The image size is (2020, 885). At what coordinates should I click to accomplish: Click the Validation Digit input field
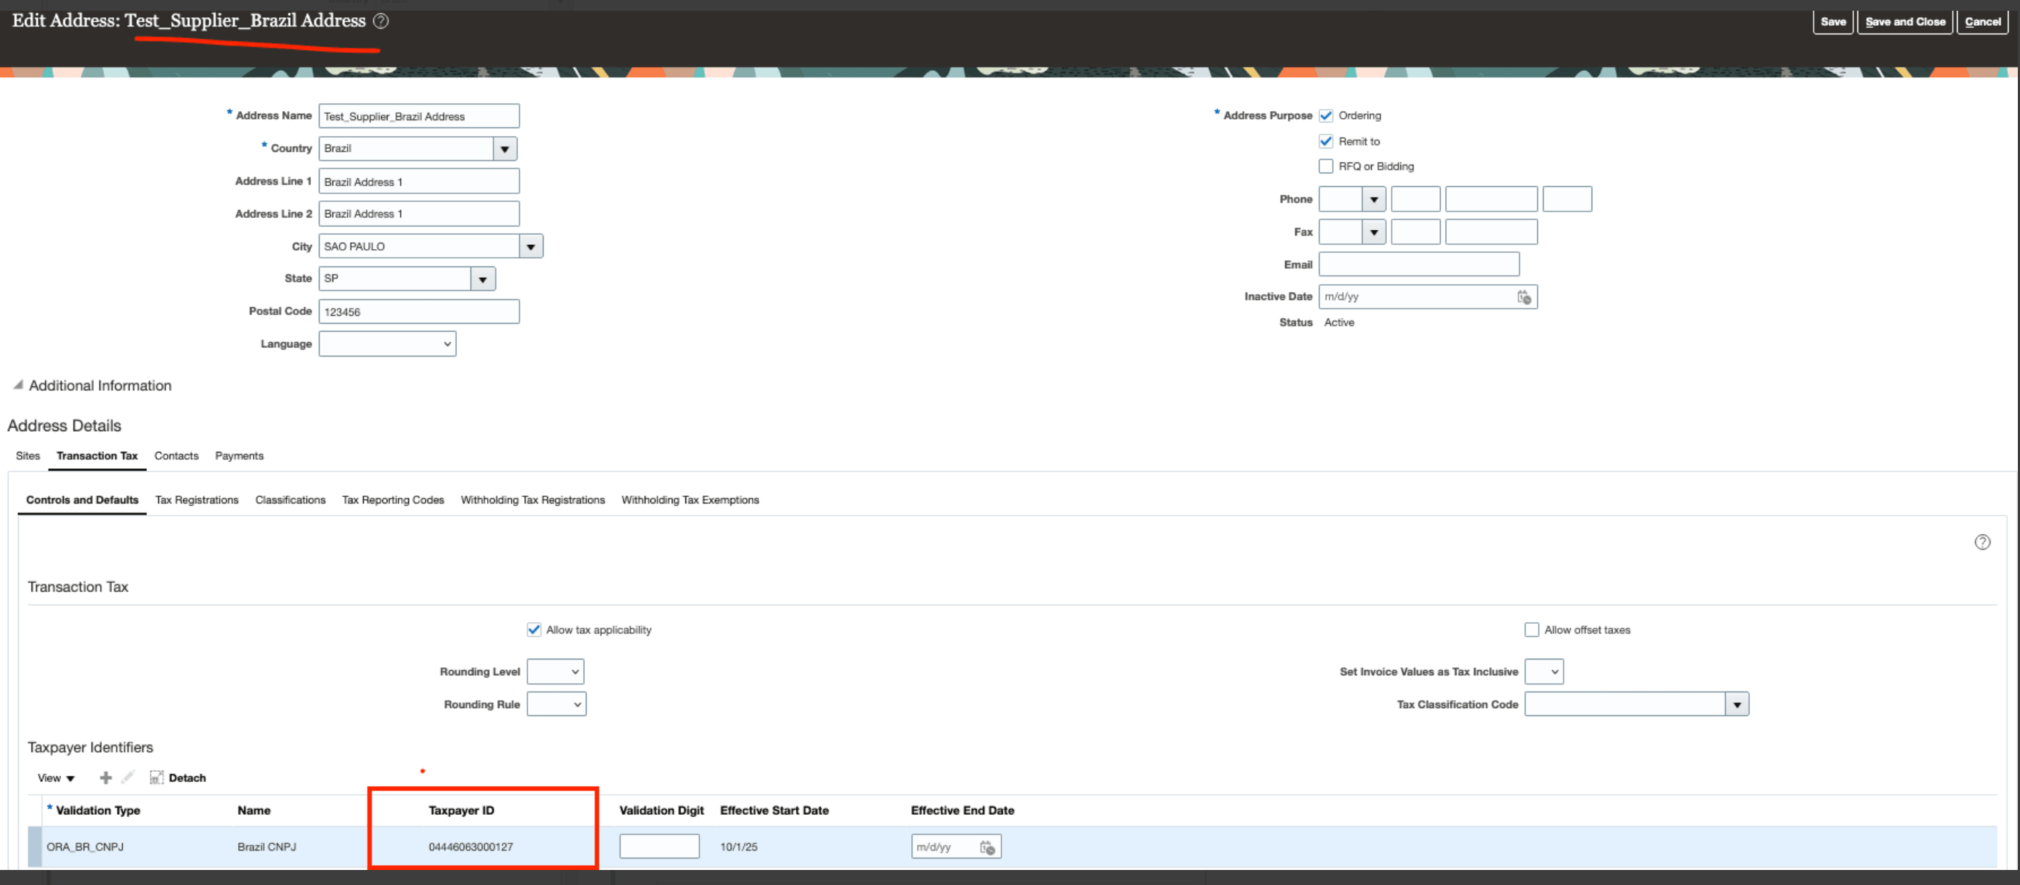659,846
